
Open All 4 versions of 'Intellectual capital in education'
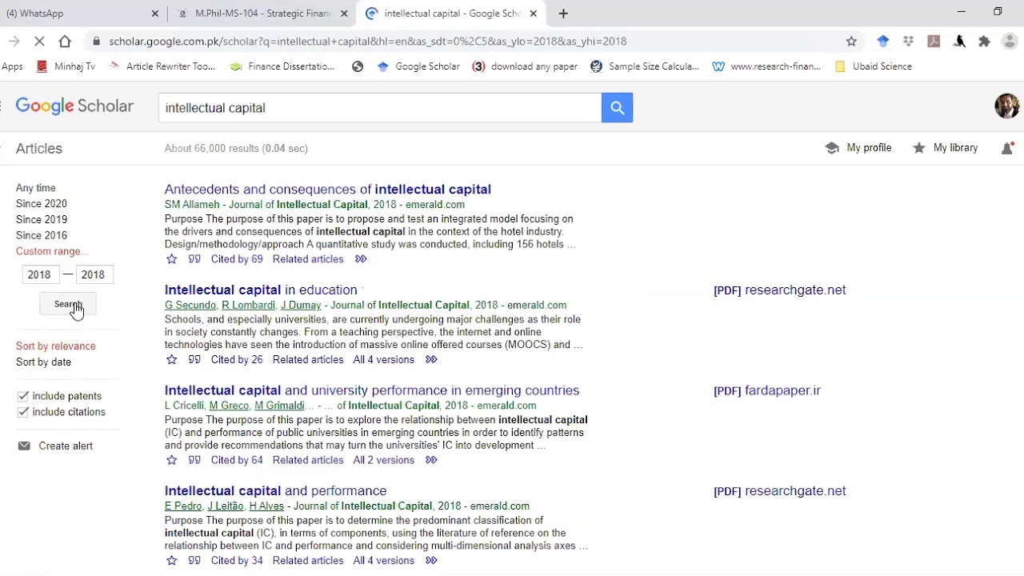pos(384,360)
